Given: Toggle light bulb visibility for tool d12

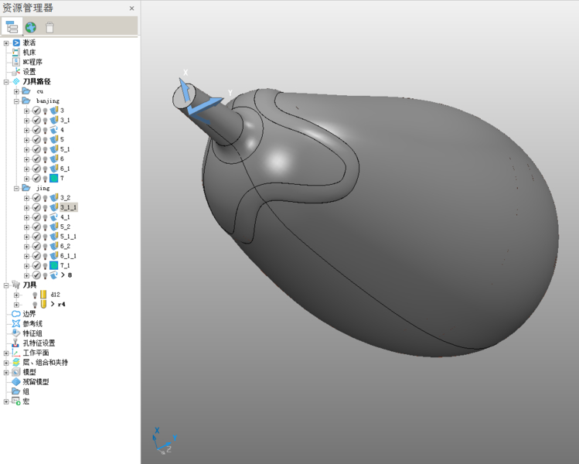Looking at the screenshot, I should coord(35,295).
